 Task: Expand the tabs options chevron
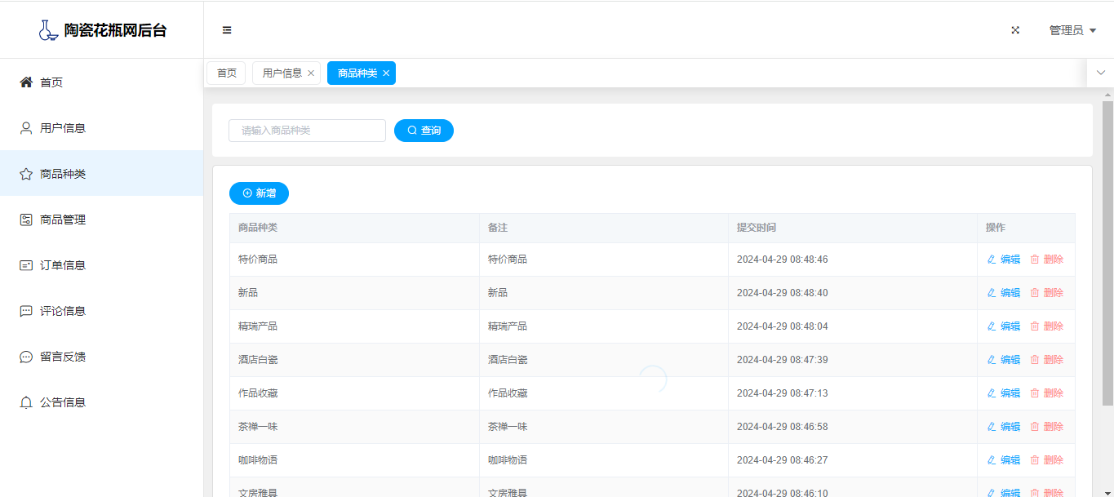click(x=1100, y=73)
